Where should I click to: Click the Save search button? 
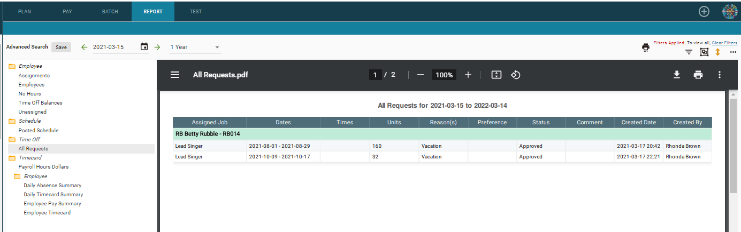pos(61,47)
